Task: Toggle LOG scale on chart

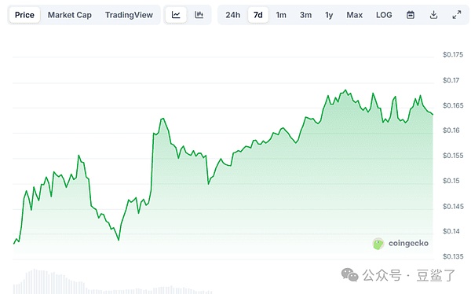Action: tap(384, 15)
